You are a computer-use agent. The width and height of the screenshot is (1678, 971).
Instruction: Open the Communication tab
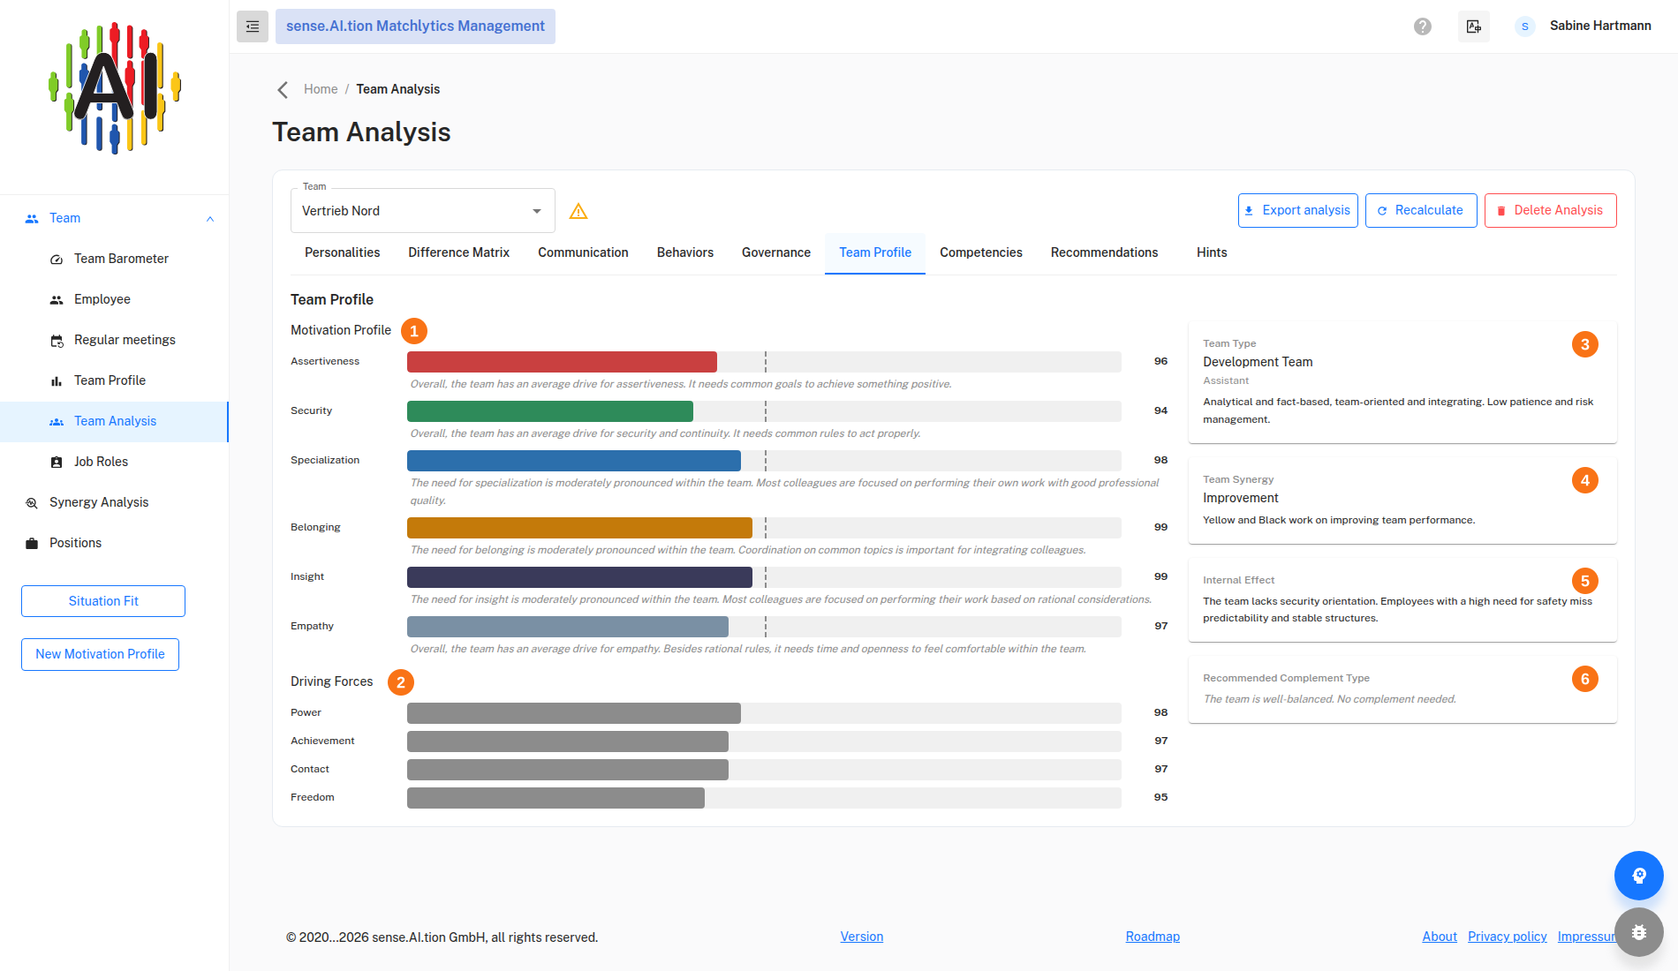pos(583,252)
